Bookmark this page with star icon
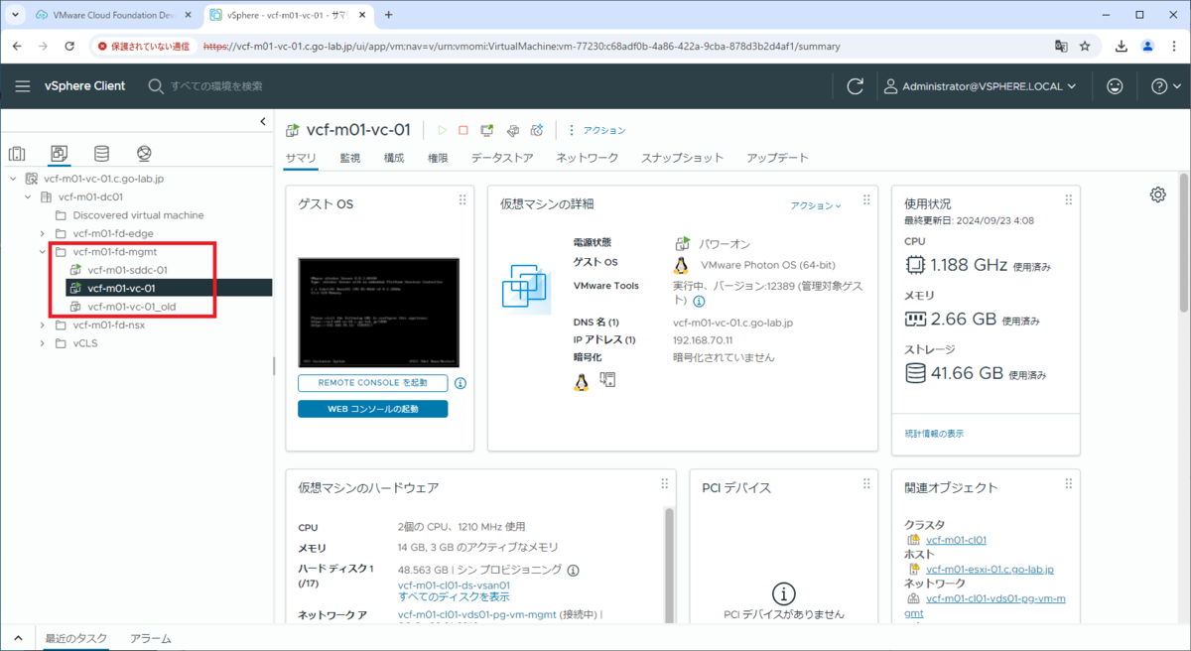The width and height of the screenshot is (1191, 651). pyautogui.click(x=1086, y=46)
